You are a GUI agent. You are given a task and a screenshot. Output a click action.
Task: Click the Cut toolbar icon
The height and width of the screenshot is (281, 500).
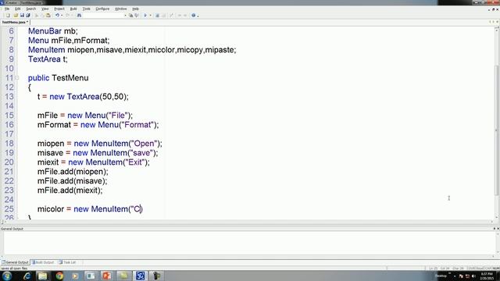[x=37, y=16]
